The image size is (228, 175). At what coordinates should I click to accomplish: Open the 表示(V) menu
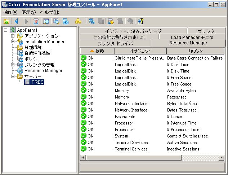29,12
